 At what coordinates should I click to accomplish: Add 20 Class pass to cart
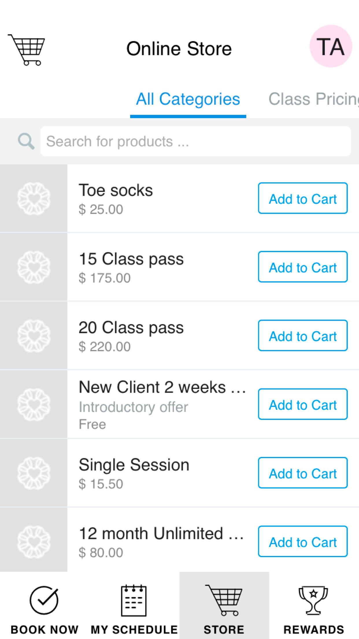[x=303, y=335]
